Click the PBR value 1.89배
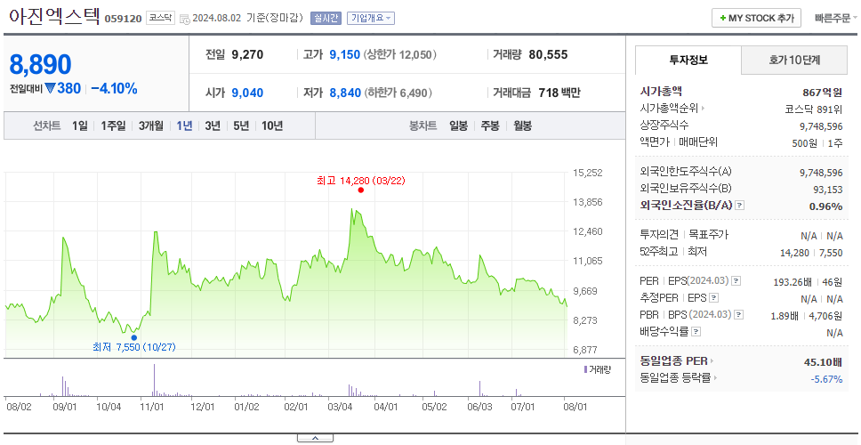Screen dimensions: 861x445 [x=785, y=316]
